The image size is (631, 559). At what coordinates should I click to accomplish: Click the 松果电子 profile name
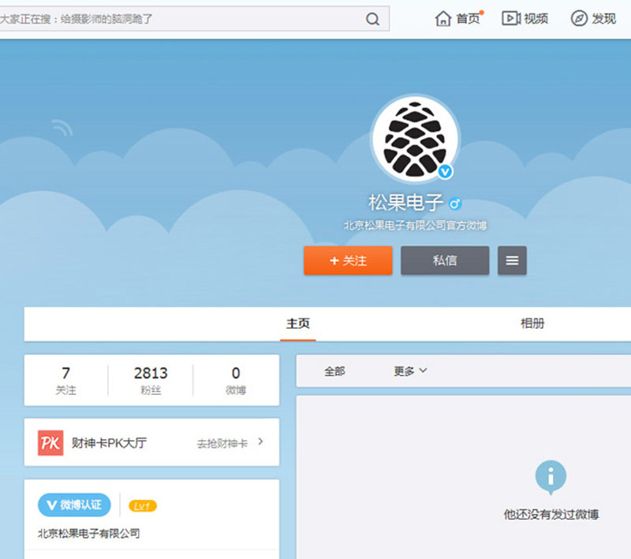click(x=405, y=203)
